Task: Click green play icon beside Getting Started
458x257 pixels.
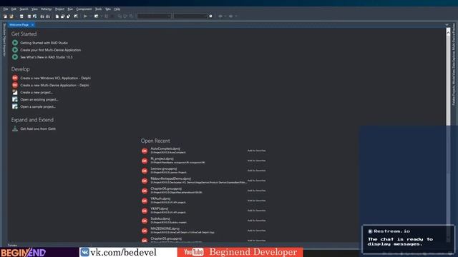Action: (x=15, y=43)
